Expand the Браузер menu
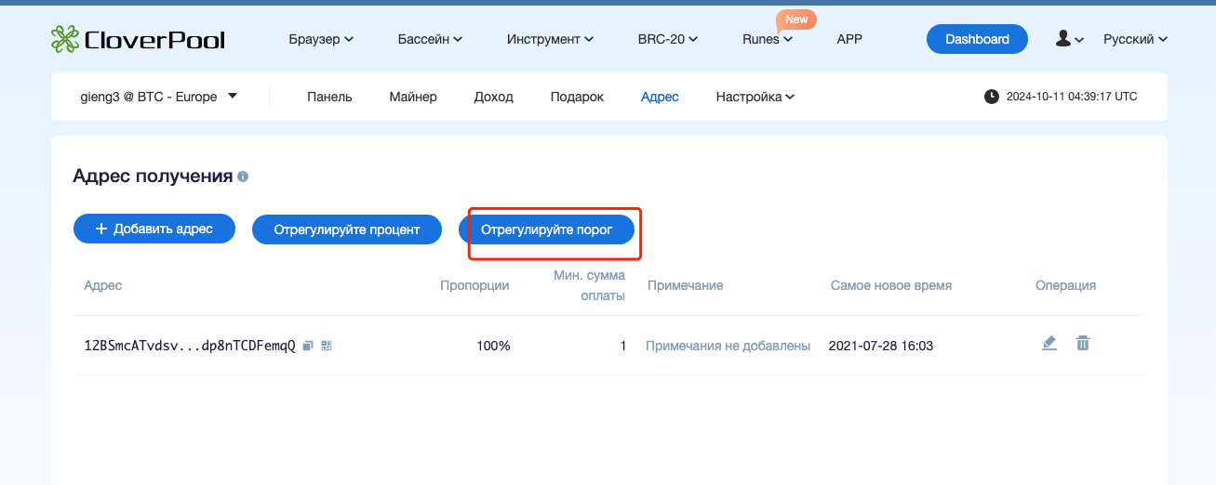1216x485 pixels. click(x=321, y=39)
